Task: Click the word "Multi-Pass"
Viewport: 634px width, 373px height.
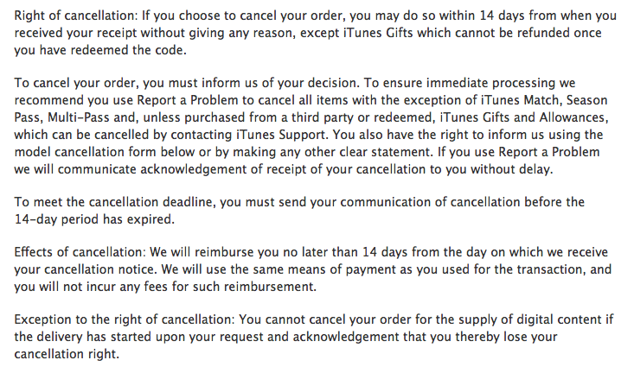Action: click(90, 117)
